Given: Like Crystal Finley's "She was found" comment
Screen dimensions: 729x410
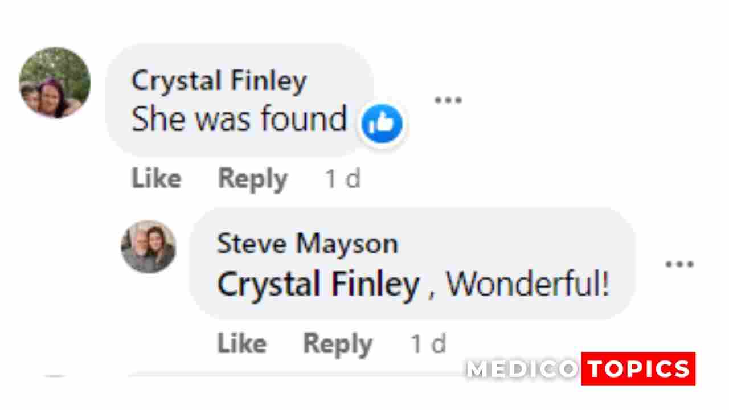Looking at the screenshot, I should (x=156, y=179).
